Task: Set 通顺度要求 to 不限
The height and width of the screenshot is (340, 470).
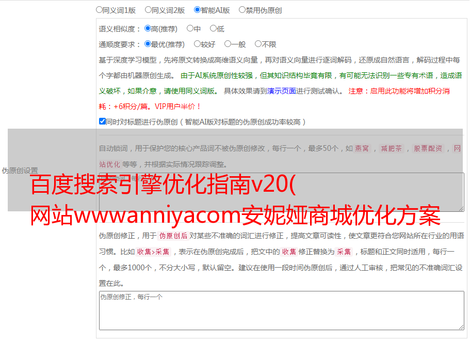Action: [x=258, y=44]
